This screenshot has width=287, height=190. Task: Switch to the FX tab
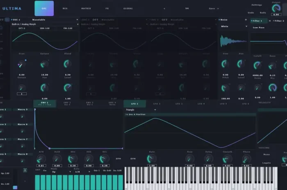click(x=107, y=9)
